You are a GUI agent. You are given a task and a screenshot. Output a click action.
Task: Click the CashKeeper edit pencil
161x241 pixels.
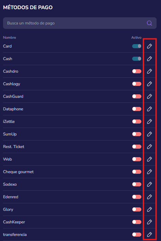[x=149, y=222]
